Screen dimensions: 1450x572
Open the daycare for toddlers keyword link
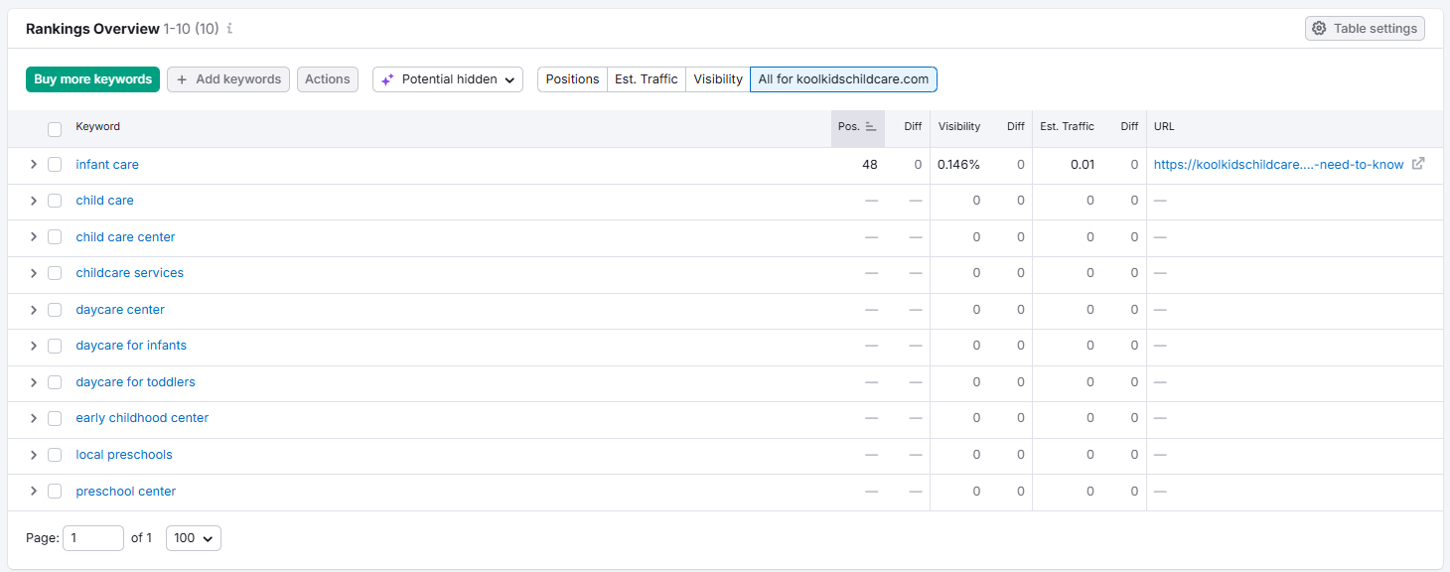135,382
